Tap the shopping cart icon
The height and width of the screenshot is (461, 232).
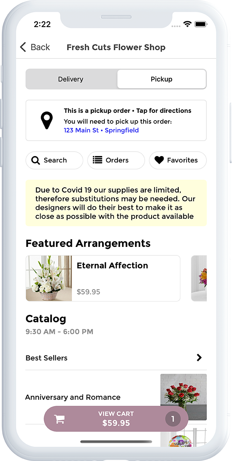[x=59, y=419]
